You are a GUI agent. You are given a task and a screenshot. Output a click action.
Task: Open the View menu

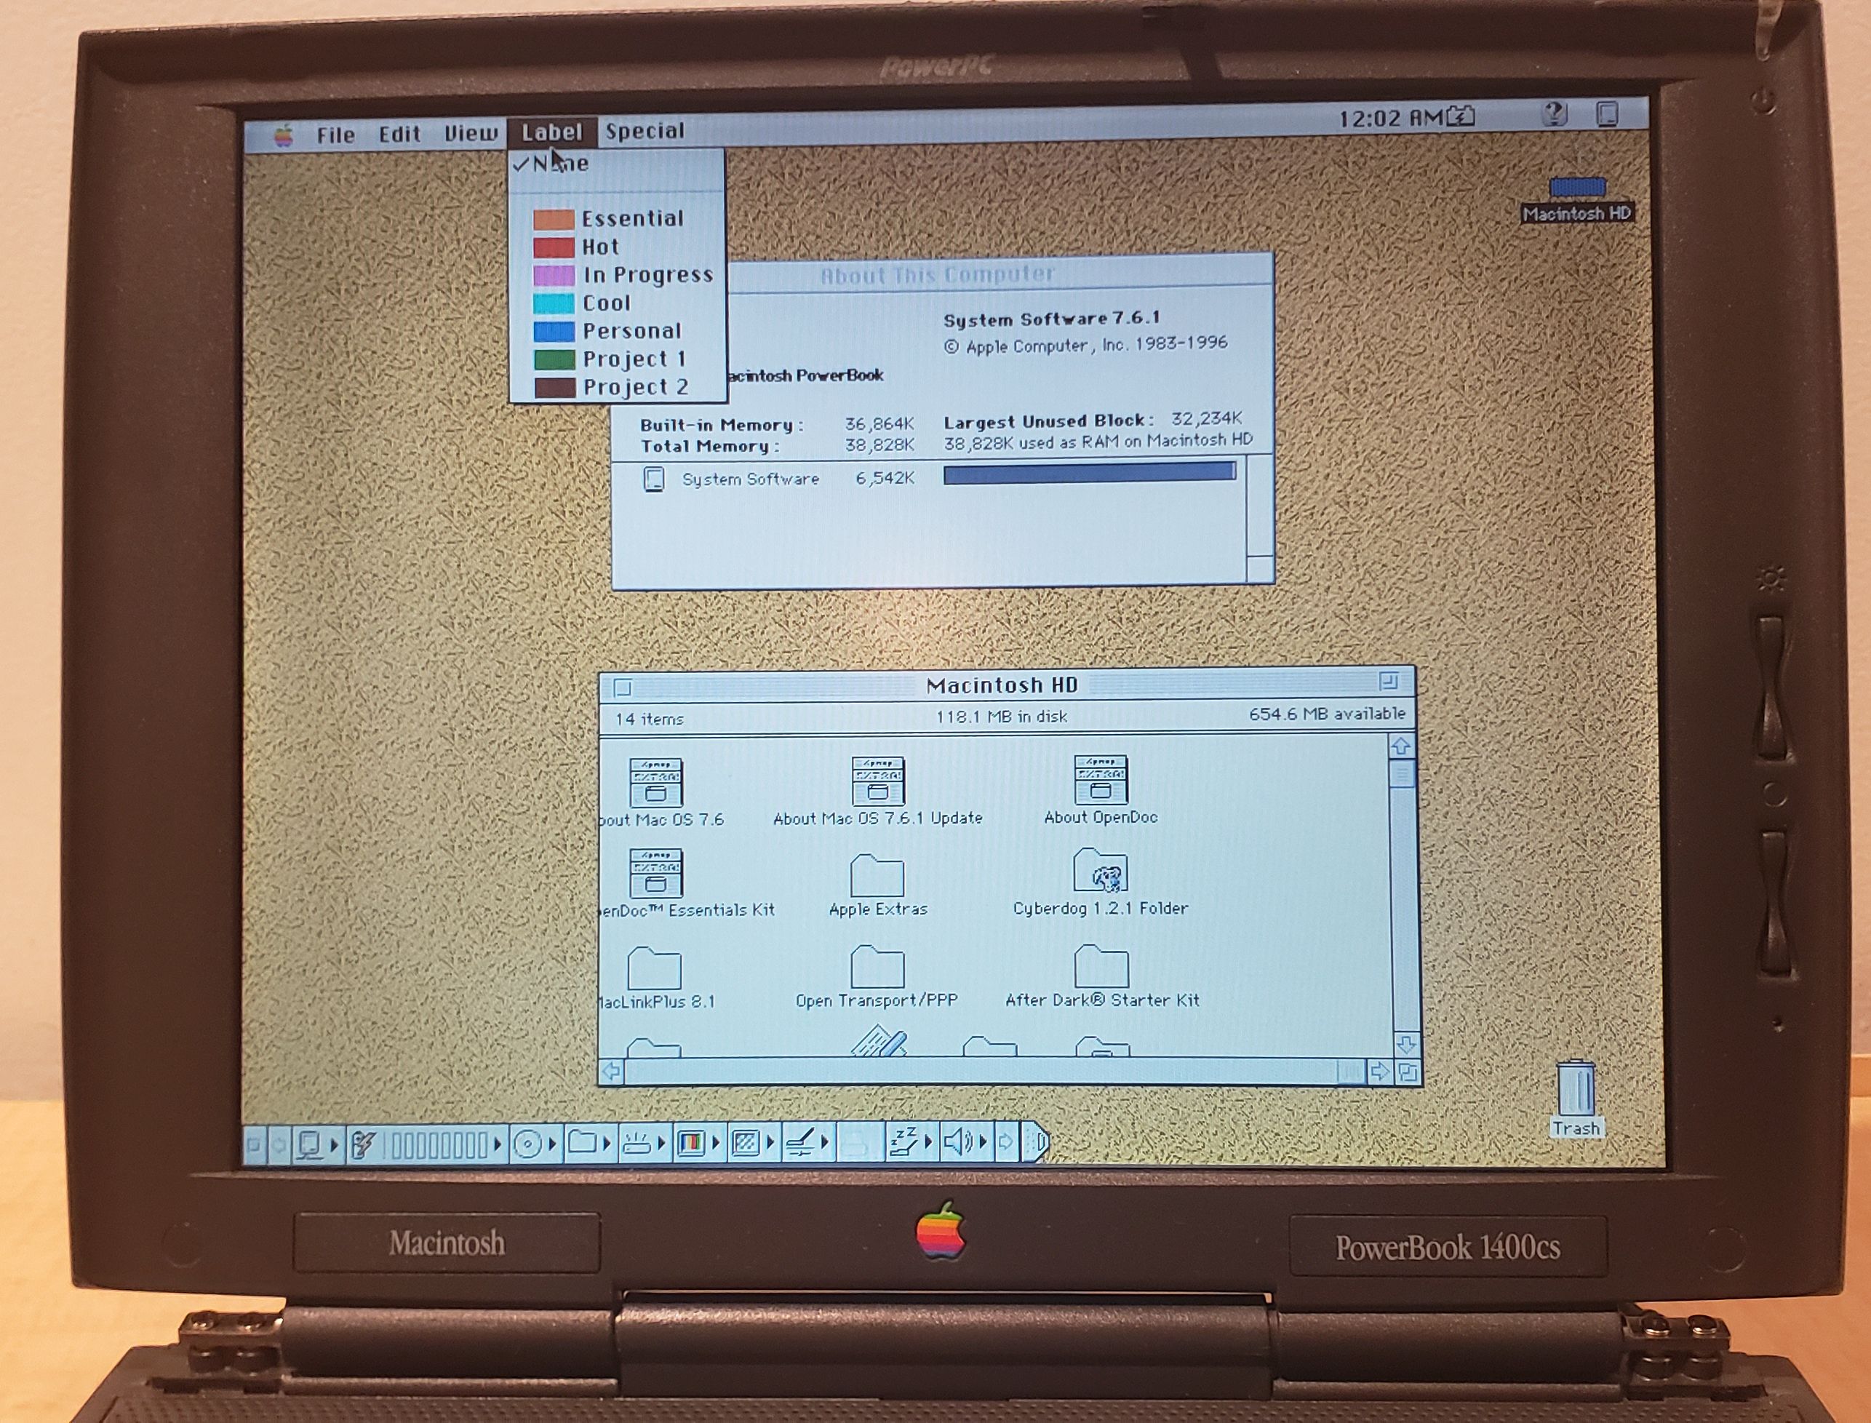470,133
